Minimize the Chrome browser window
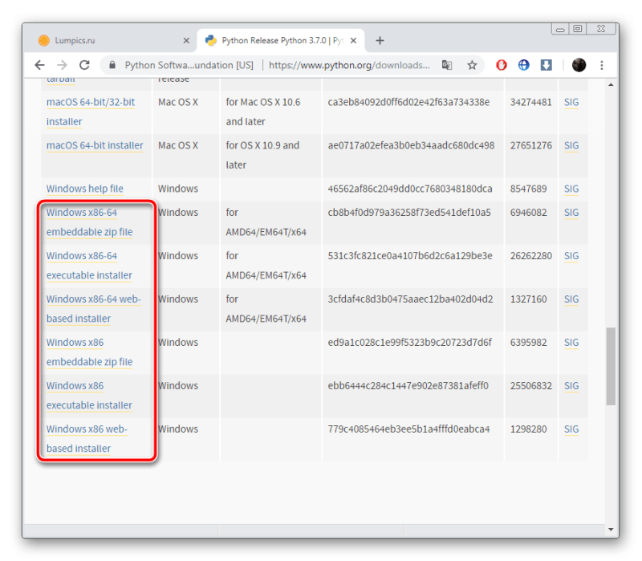642x561 pixels. [560, 29]
